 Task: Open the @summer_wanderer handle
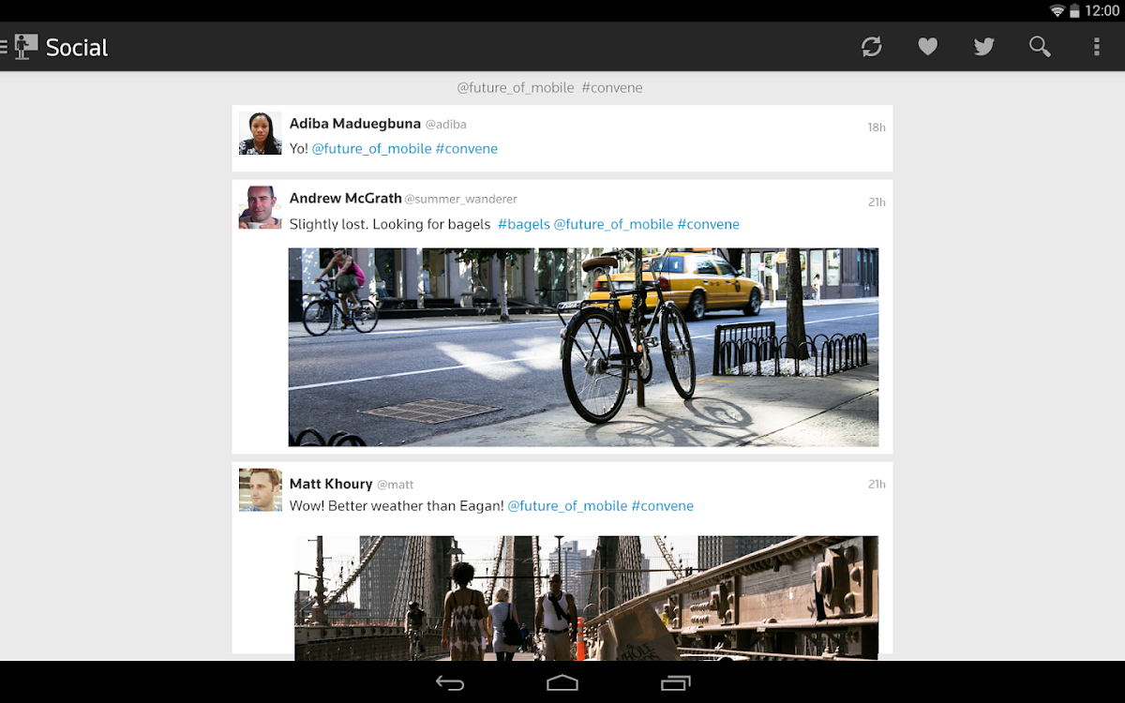coord(461,200)
